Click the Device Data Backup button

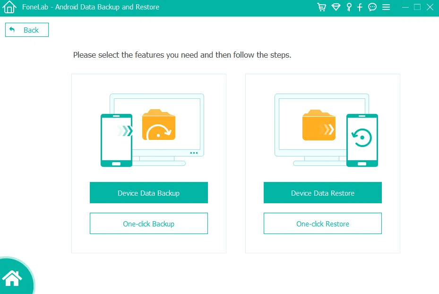point(148,193)
